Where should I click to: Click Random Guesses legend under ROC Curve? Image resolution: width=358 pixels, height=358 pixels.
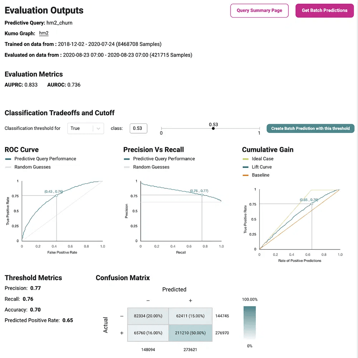(32, 167)
